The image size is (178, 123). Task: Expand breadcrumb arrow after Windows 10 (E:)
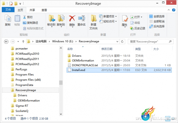click(76, 42)
